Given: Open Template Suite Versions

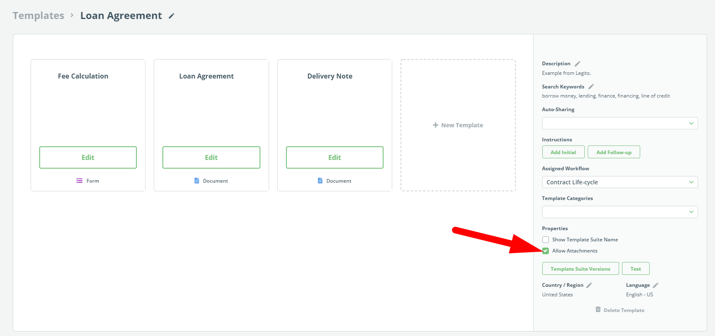Looking at the screenshot, I should click(x=580, y=269).
